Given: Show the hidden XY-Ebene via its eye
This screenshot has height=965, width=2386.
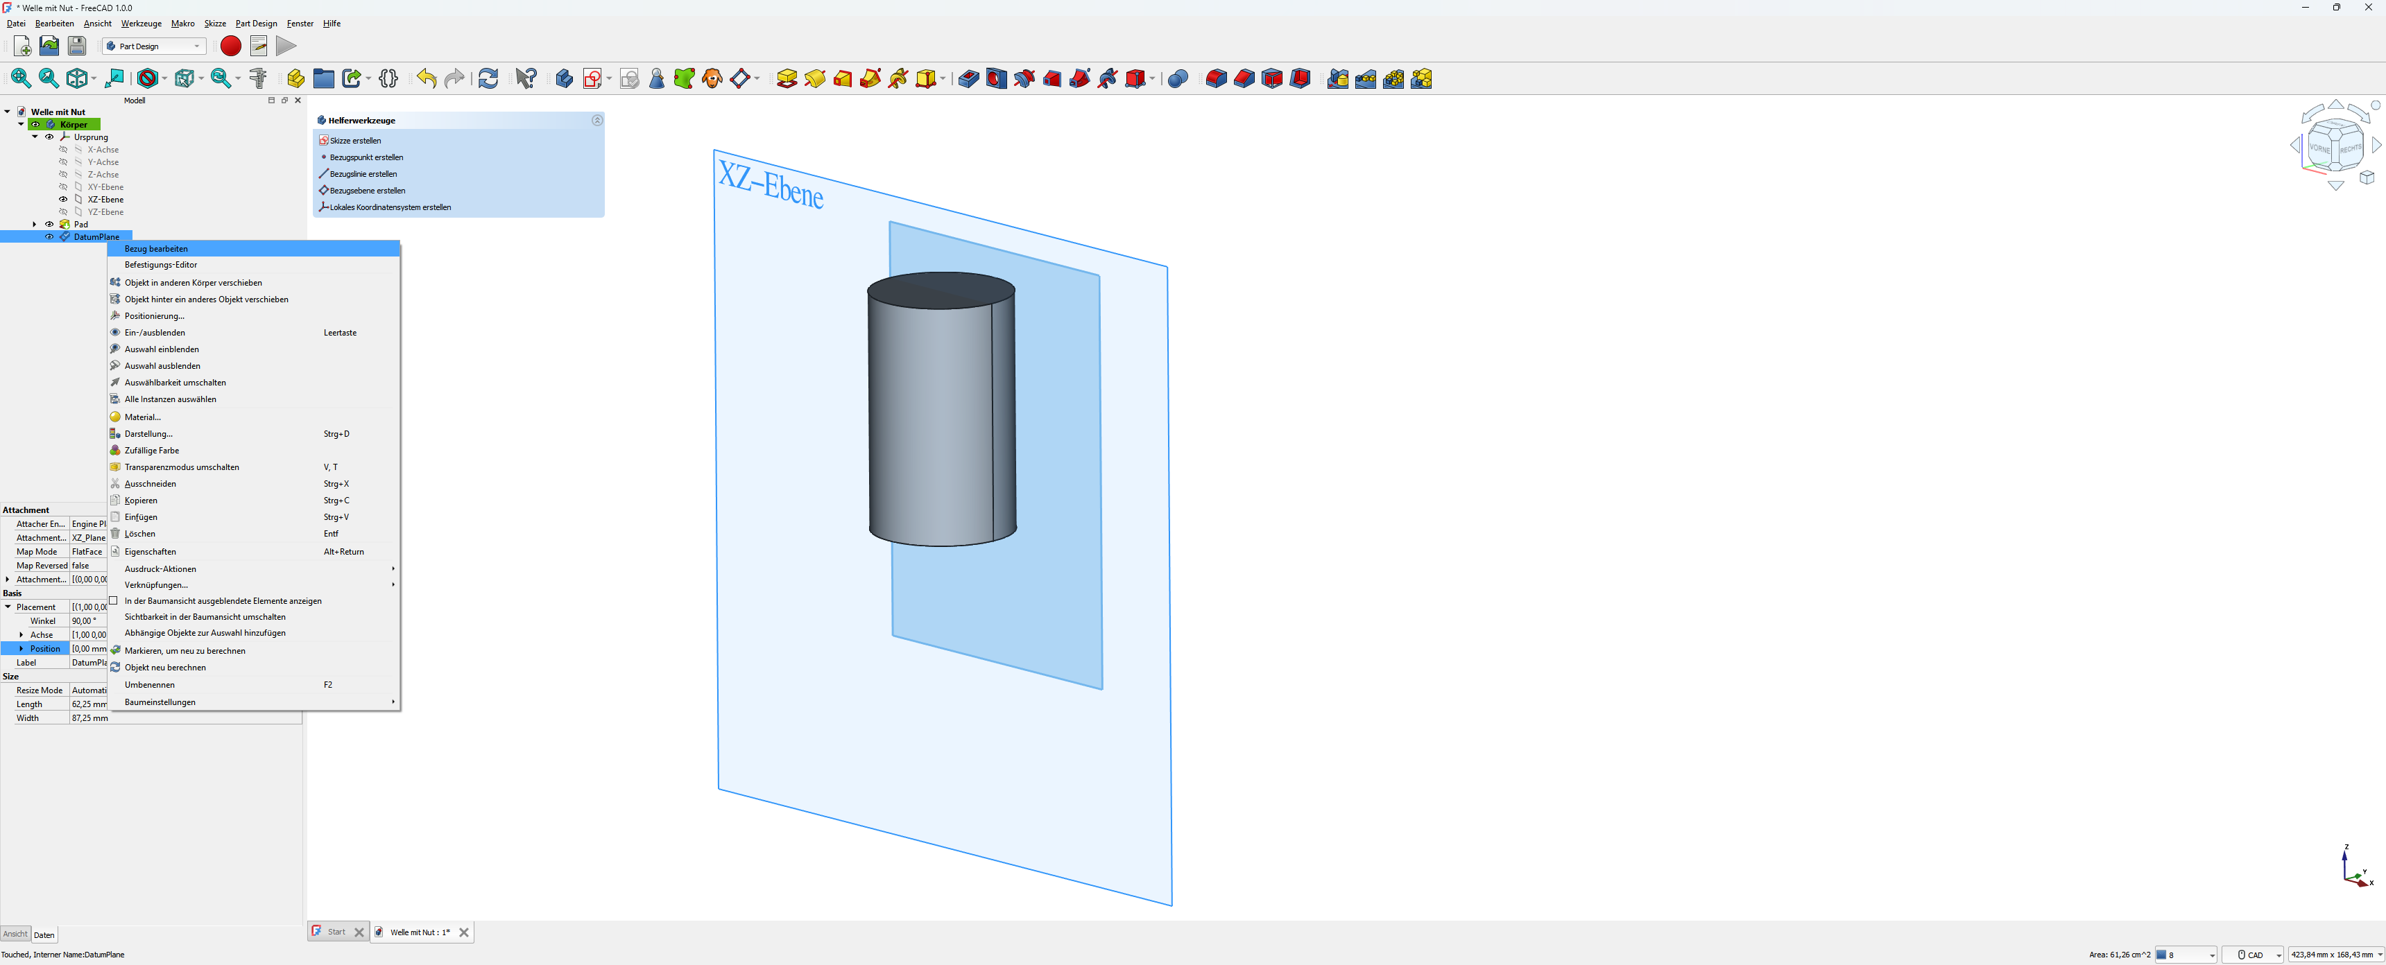Looking at the screenshot, I should coord(63,187).
